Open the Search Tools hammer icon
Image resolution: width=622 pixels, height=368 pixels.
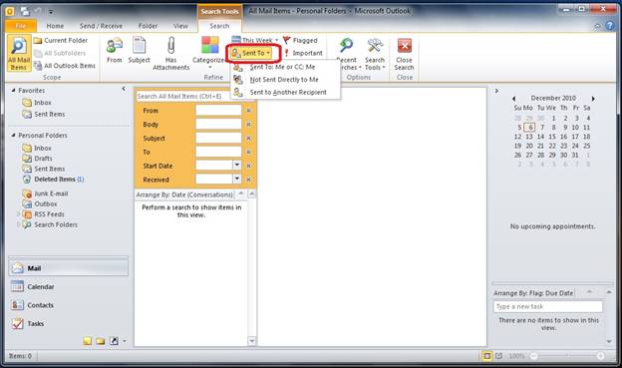375,46
